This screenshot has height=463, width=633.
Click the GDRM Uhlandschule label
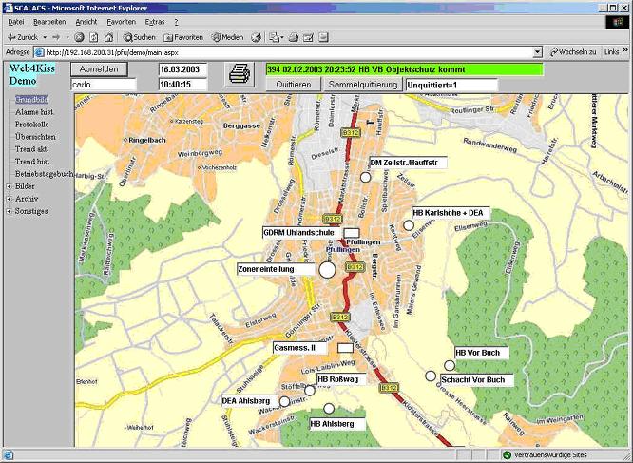click(301, 233)
